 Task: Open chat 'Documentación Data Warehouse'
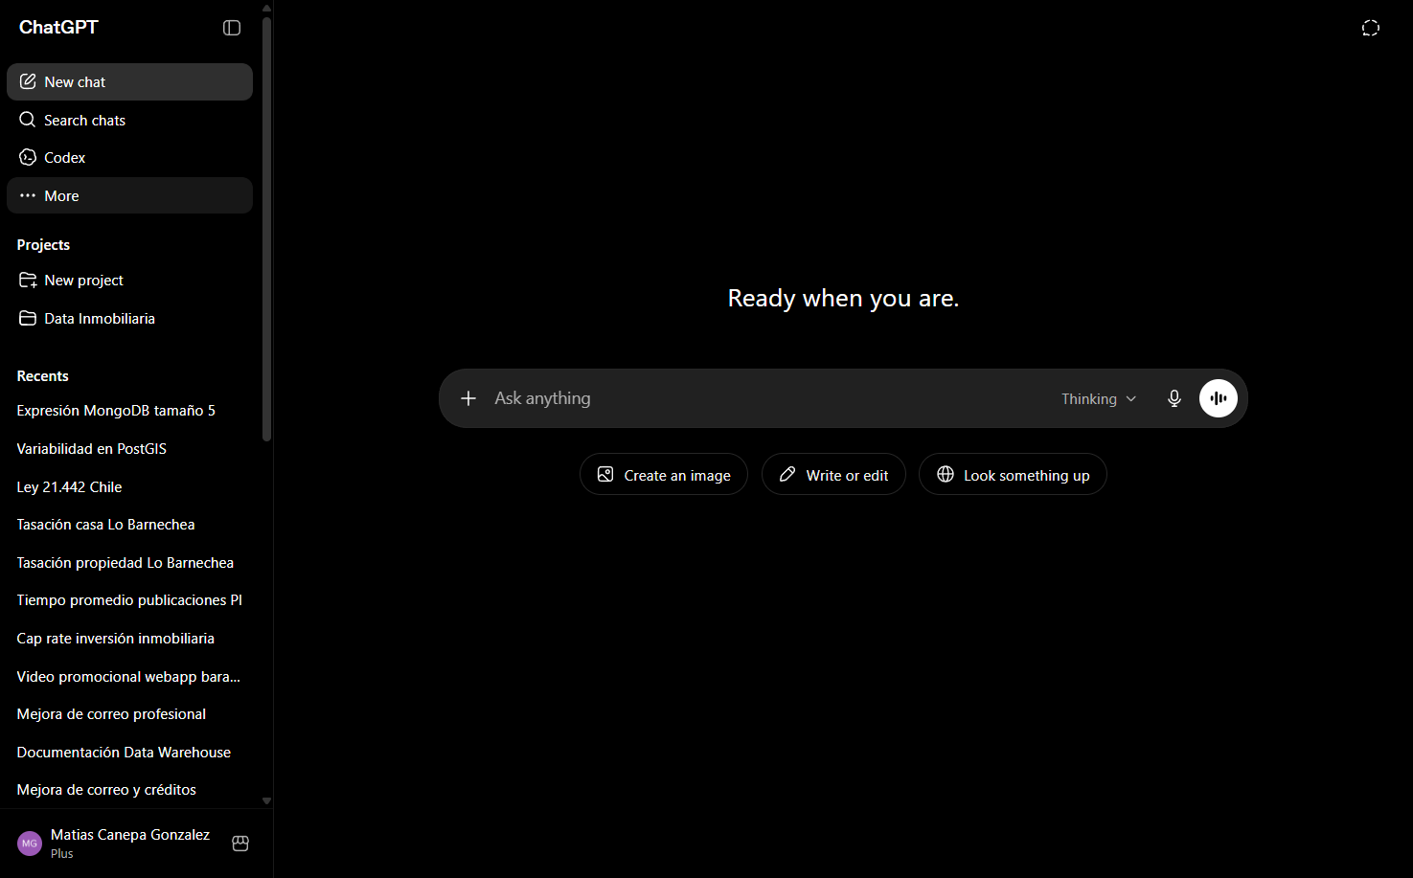(x=129, y=753)
